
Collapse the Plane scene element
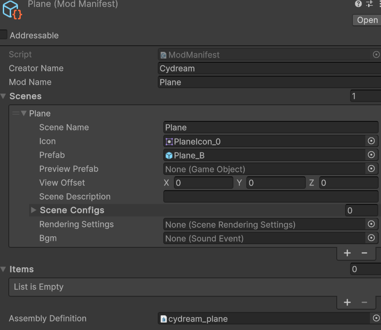click(x=24, y=114)
